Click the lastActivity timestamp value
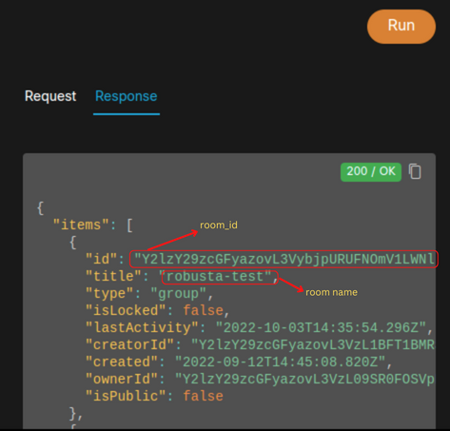Viewport: 450px width, 431px height. 321,327
